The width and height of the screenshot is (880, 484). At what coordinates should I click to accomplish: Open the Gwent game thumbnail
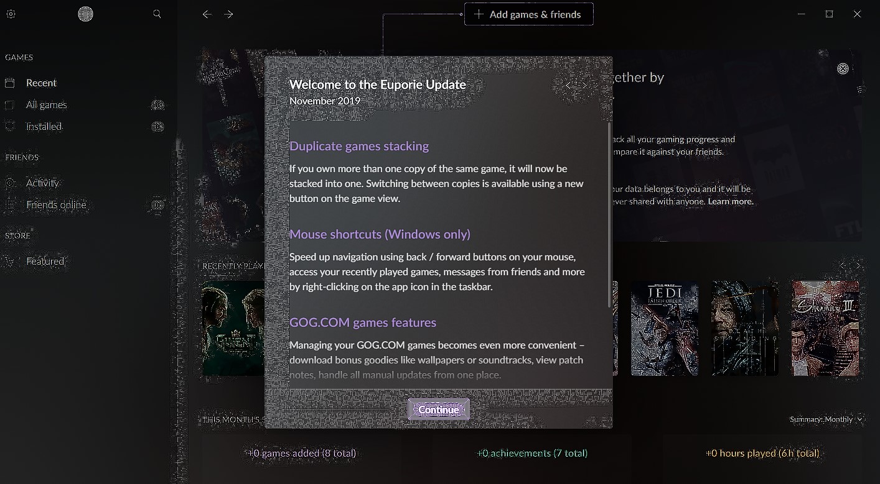pos(233,328)
